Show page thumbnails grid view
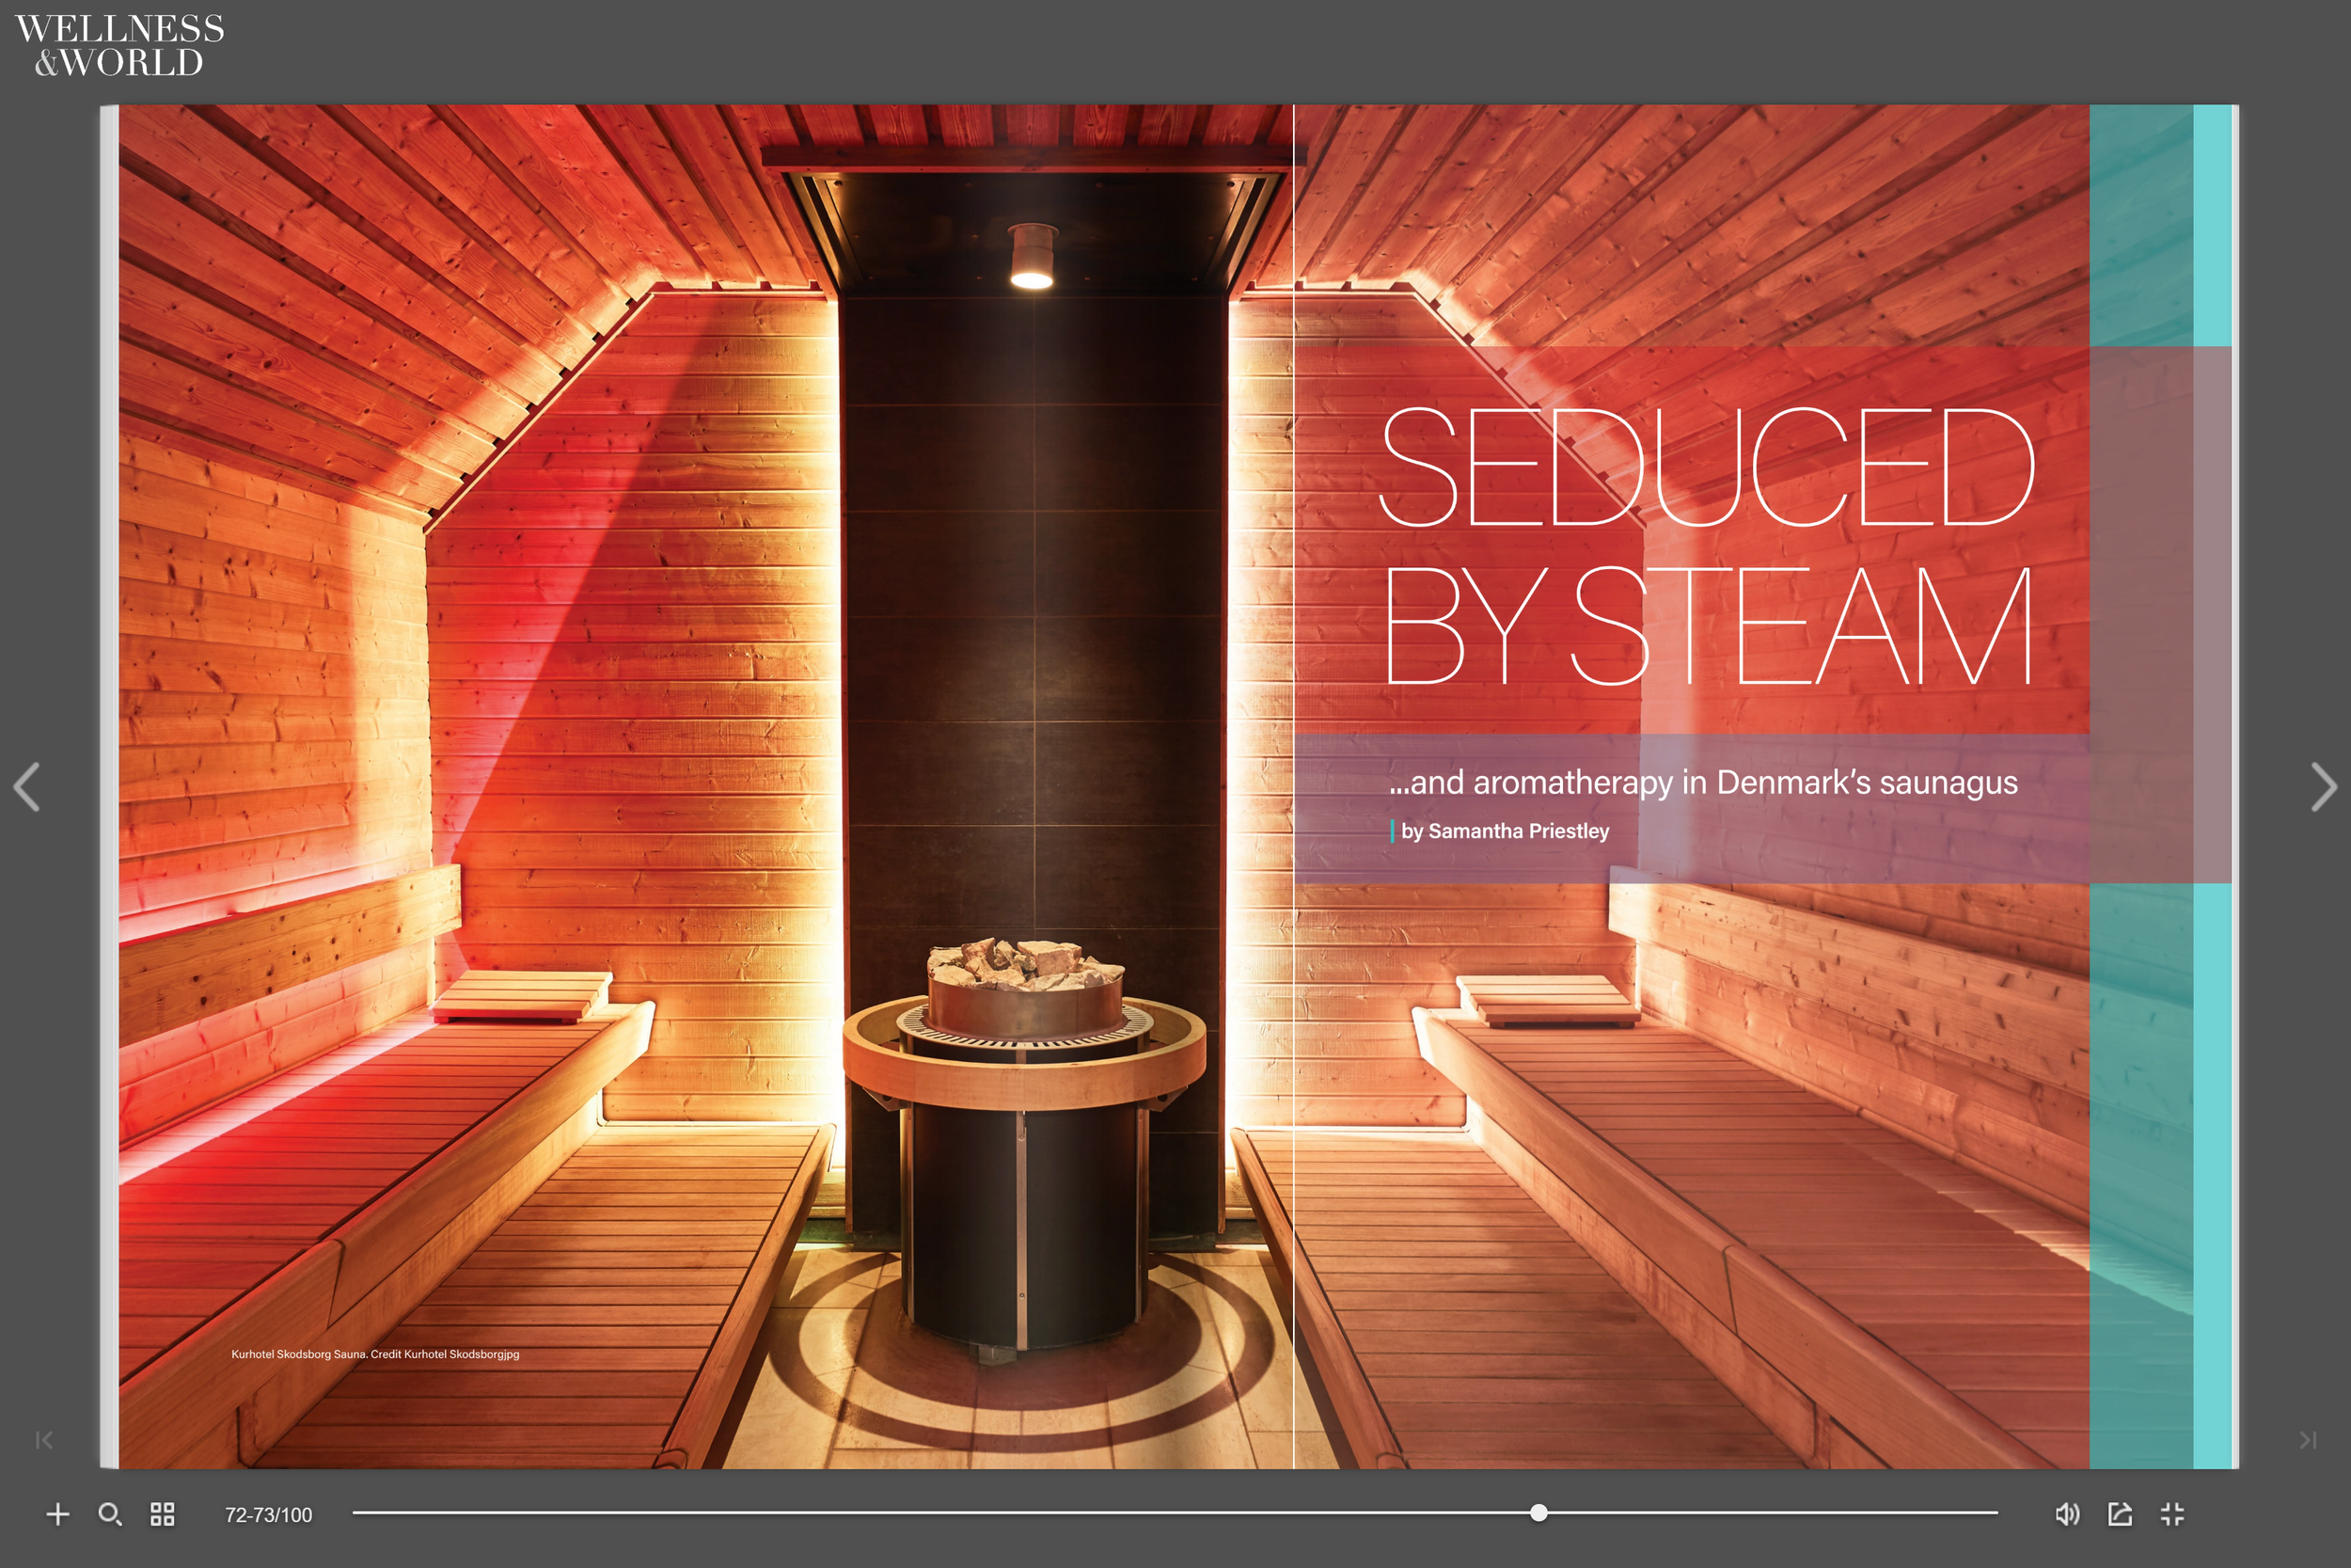Image resolution: width=2351 pixels, height=1568 pixels. pyautogui.click(x=162, y=1514)
